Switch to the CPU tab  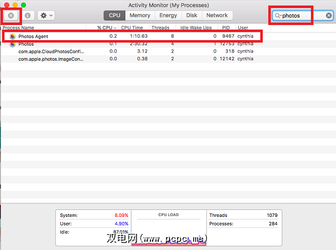[x=114, y=16]
